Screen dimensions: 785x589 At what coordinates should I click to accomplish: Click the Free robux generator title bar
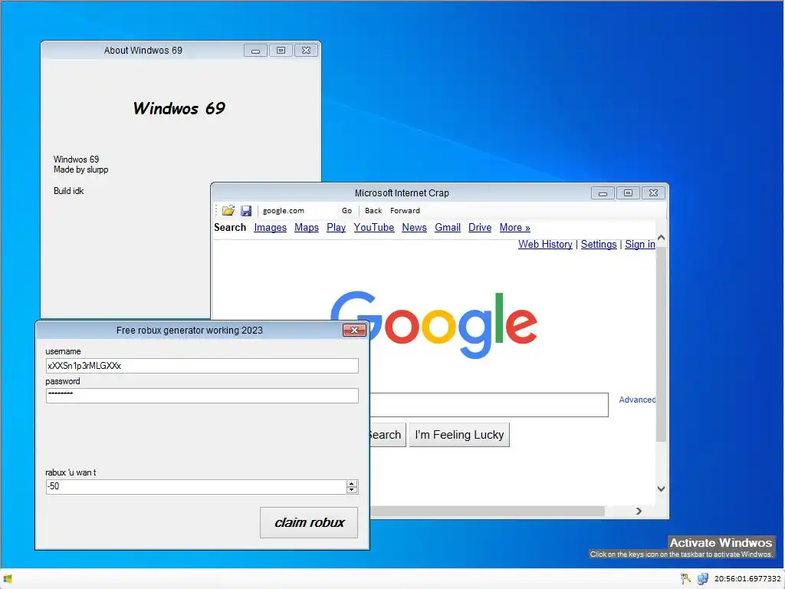point(189,330)
